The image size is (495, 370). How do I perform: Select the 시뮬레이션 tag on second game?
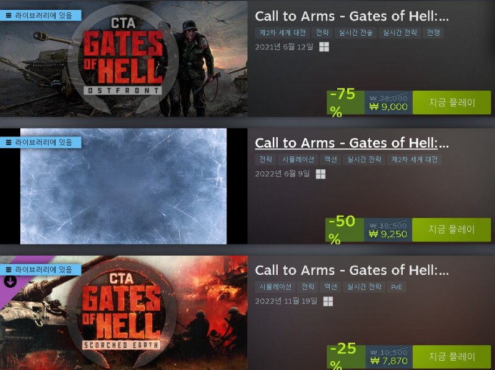(x=298, y=160)
